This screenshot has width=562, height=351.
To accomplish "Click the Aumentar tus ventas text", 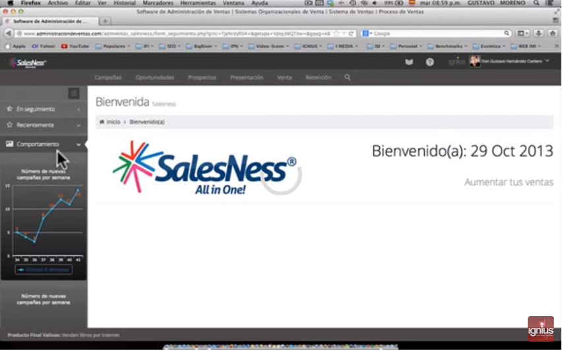I will pos(509,182).
